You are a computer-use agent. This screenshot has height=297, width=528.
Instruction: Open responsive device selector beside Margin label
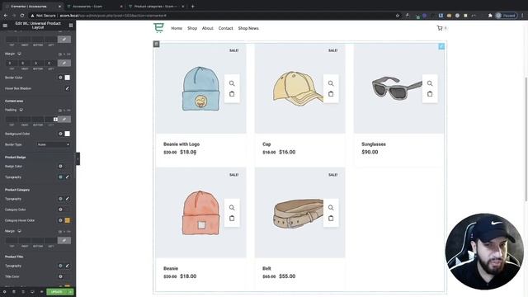(x=19, y=54)
